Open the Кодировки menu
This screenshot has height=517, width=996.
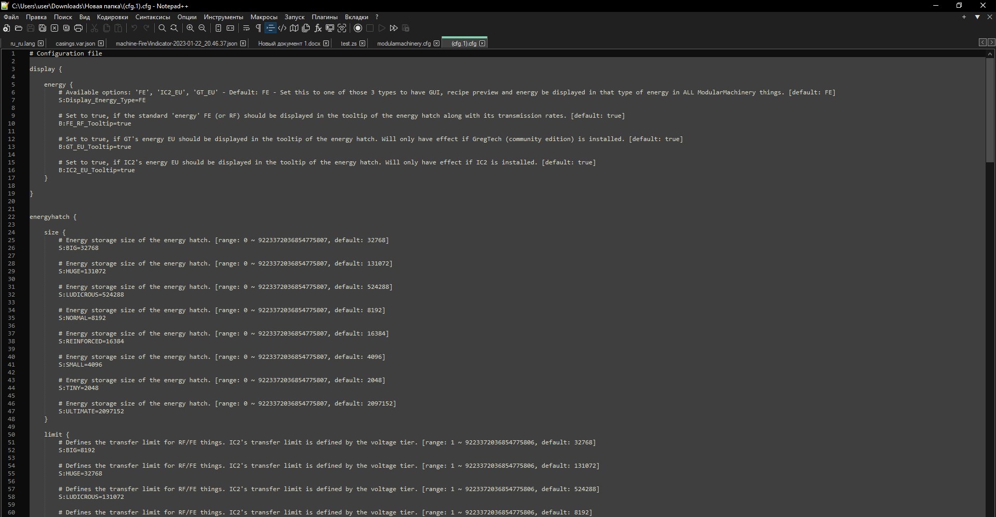[112, 17]
